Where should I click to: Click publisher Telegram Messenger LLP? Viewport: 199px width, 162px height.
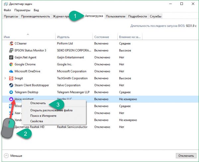pyautogui.click(x=73, y=92)
